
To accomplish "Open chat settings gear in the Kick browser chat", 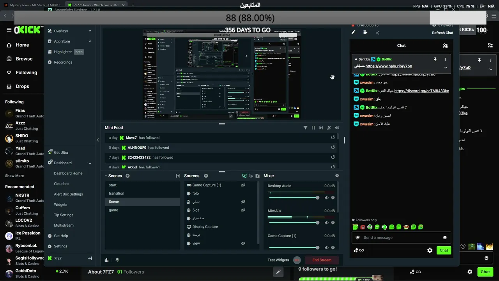I will [x=470, y=272].
